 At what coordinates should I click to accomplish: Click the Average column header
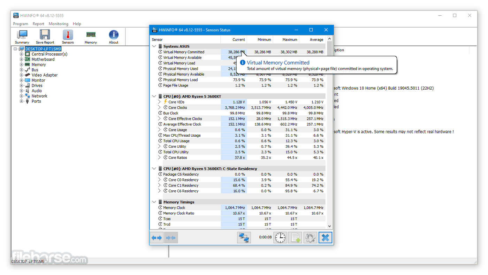click(x=312, y=40)
